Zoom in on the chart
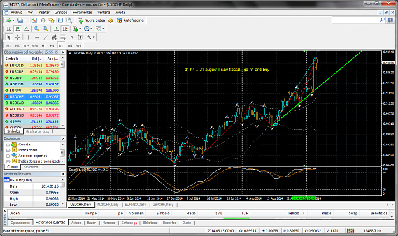The height and width of the screenshot is (236, 398). click(36, 29)
